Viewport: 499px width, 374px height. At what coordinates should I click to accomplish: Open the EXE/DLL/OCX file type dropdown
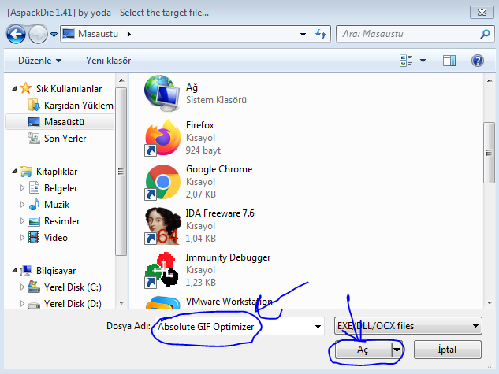coord(407,325)
